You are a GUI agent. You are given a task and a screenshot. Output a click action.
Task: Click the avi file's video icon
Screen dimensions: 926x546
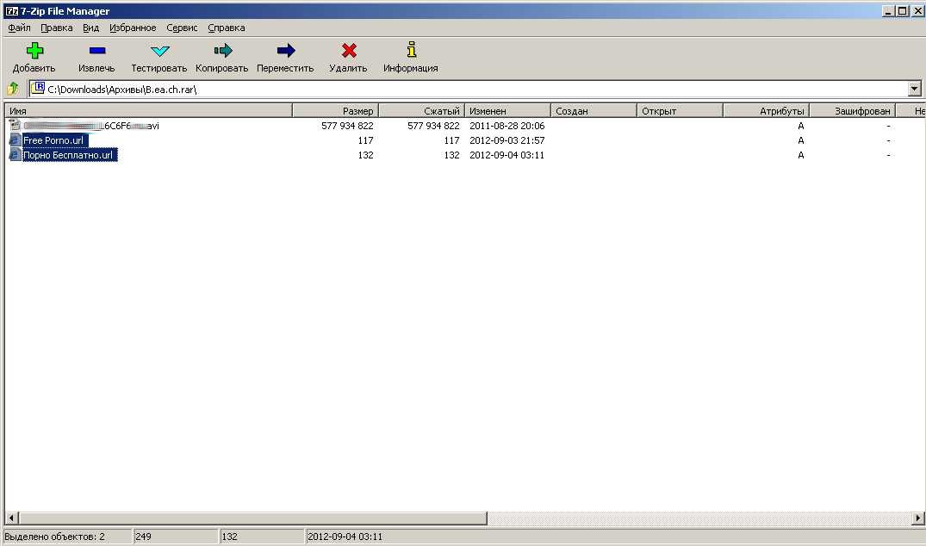(x=15, y=125)
